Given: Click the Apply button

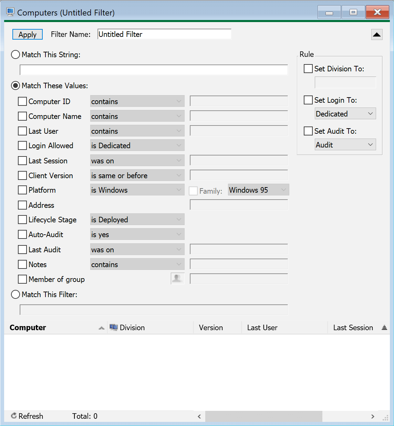Looking at the screenshot, I should click(x=28, y=34).
